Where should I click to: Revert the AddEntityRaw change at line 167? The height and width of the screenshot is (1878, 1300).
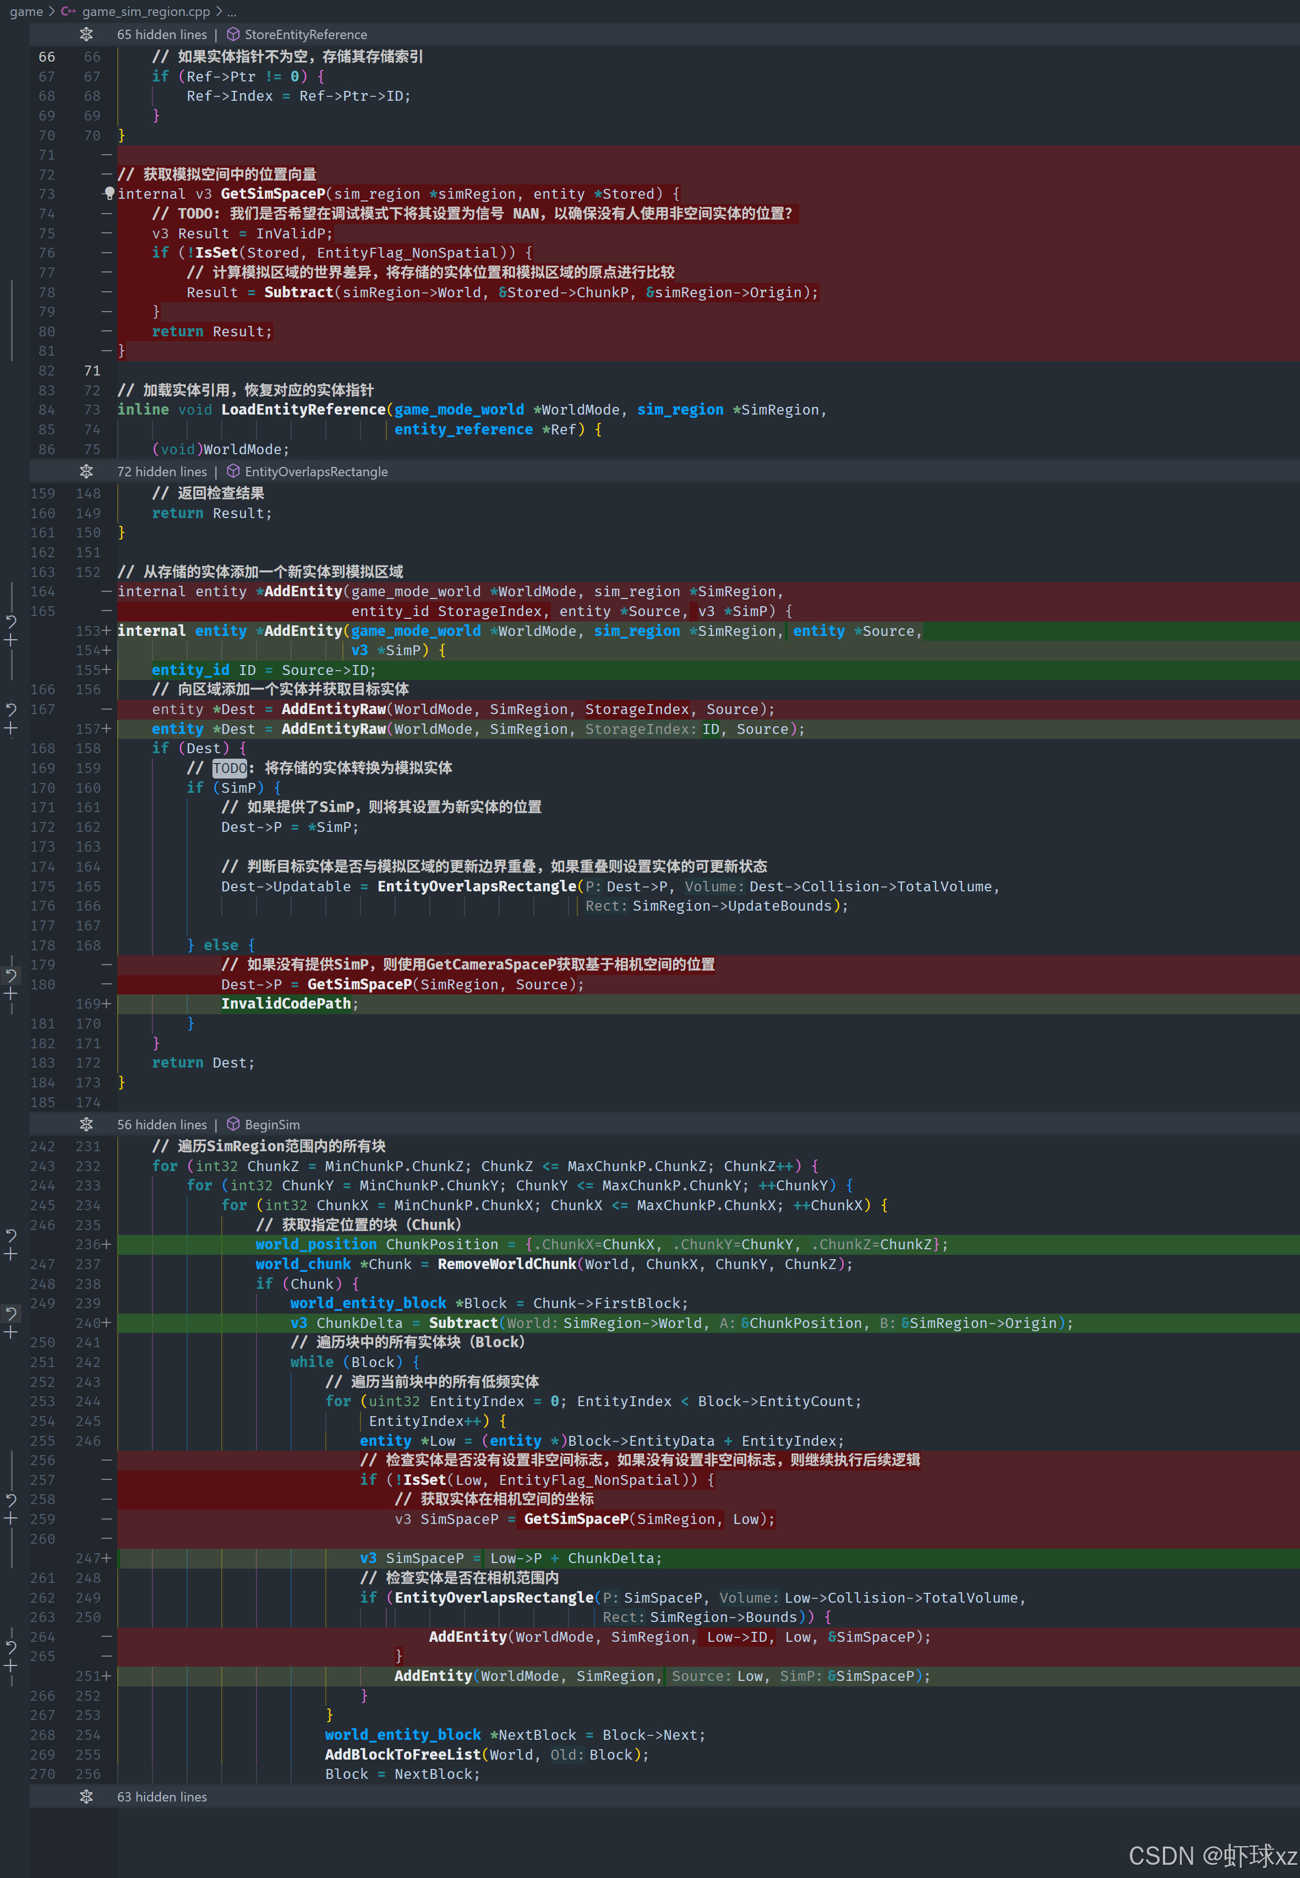click(x=12, y=710)
